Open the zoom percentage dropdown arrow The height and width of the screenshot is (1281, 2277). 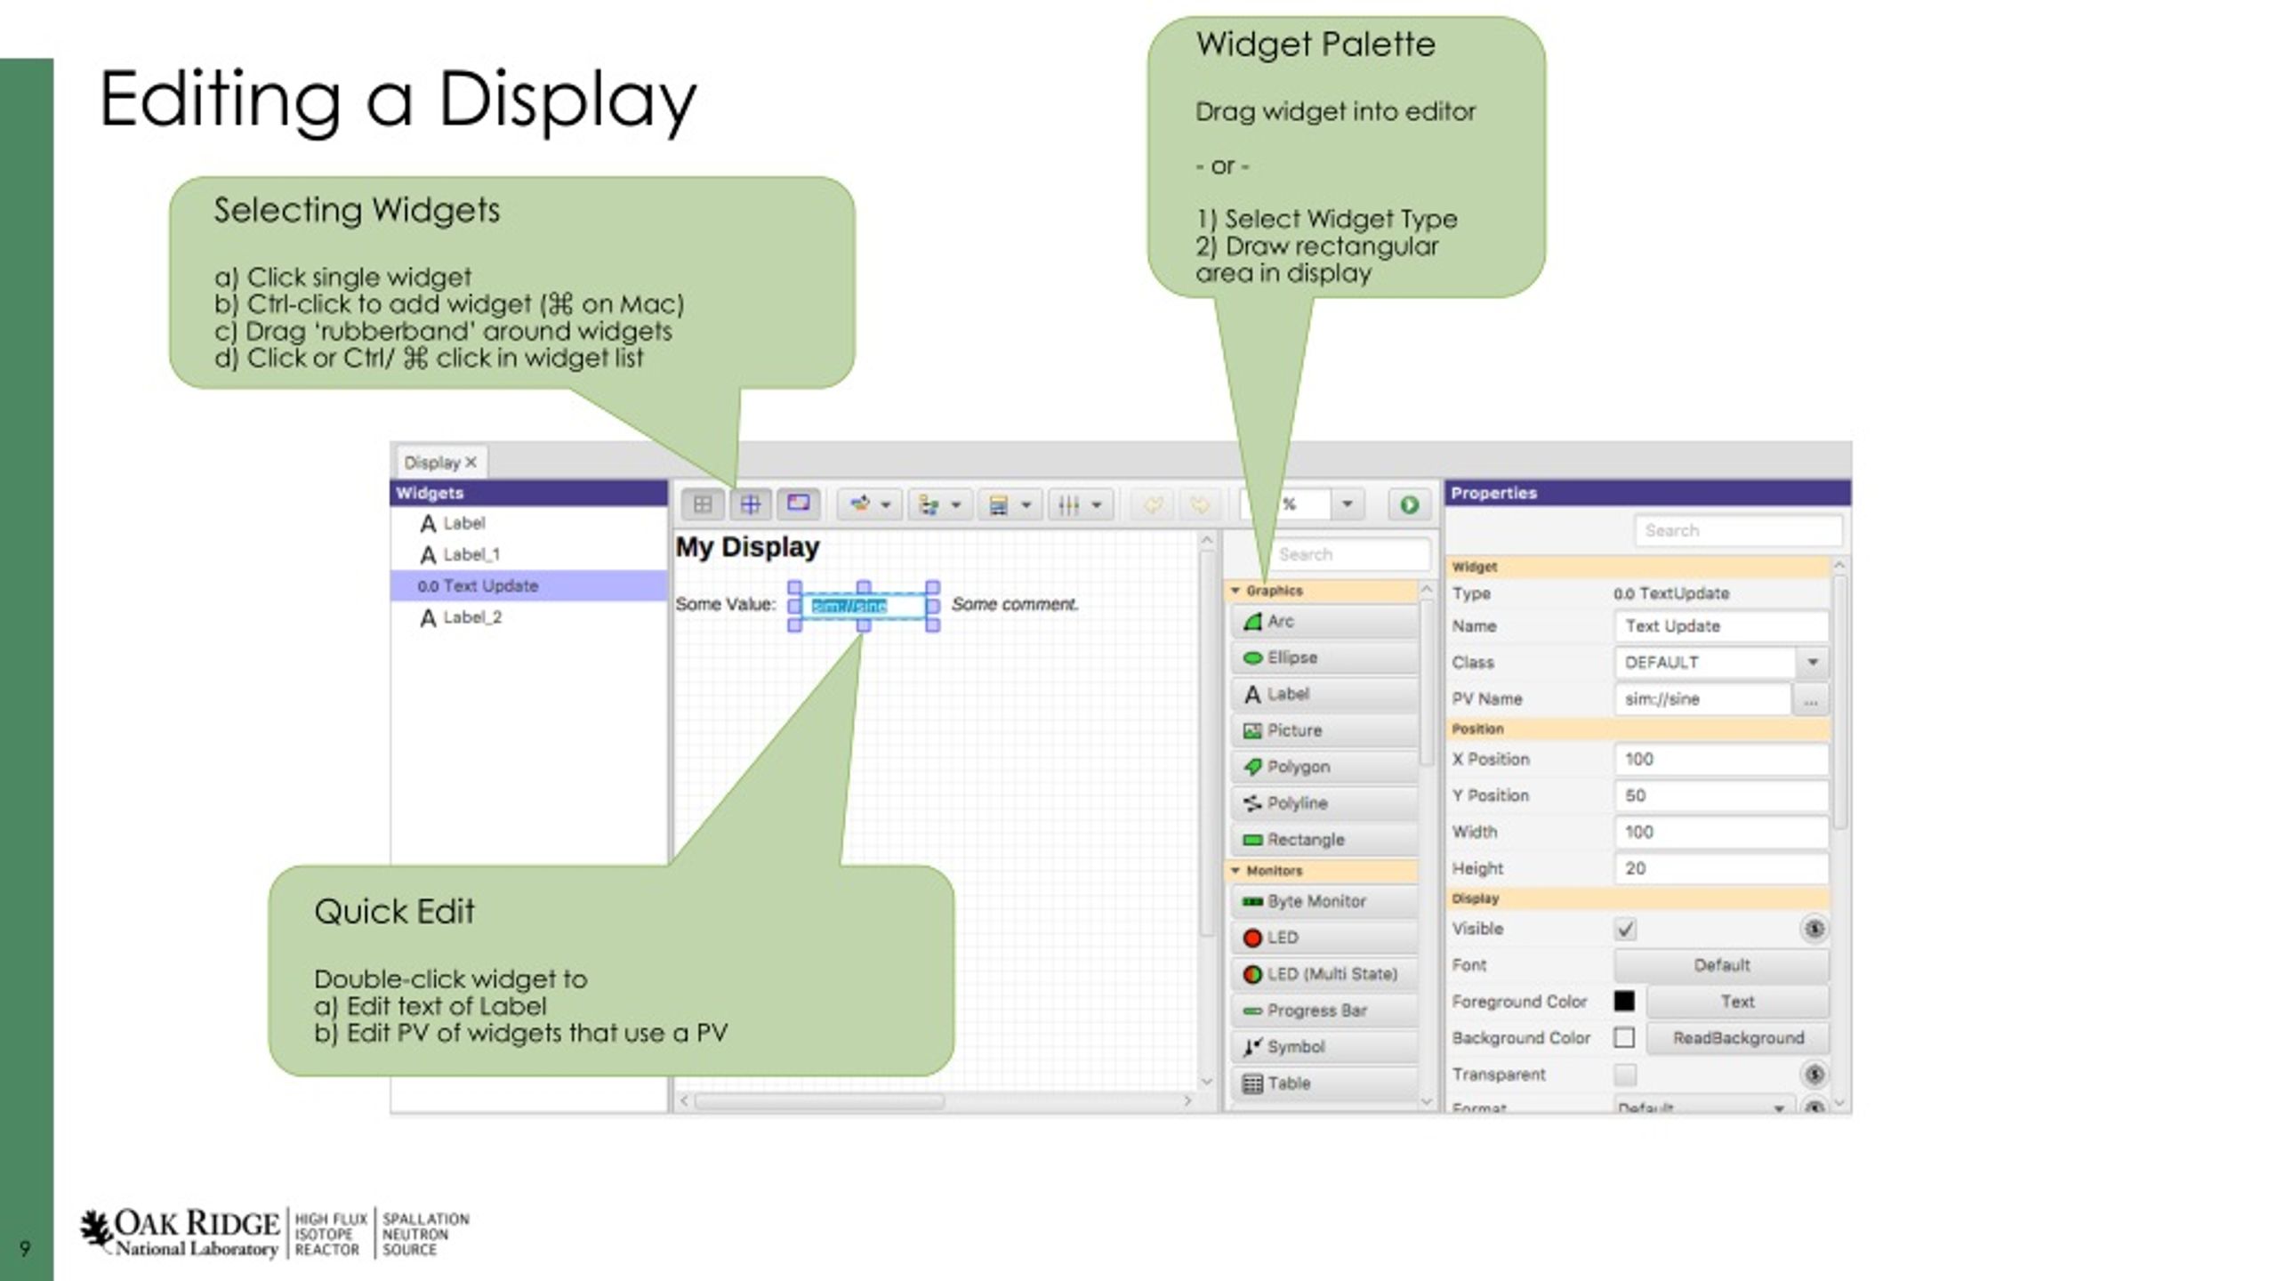1348,504
